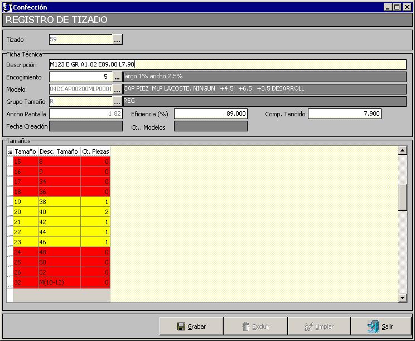This screenshot has height=341, width=415.
Task: Click the Eficiencia (%) input field
Action: pos(210,113)
